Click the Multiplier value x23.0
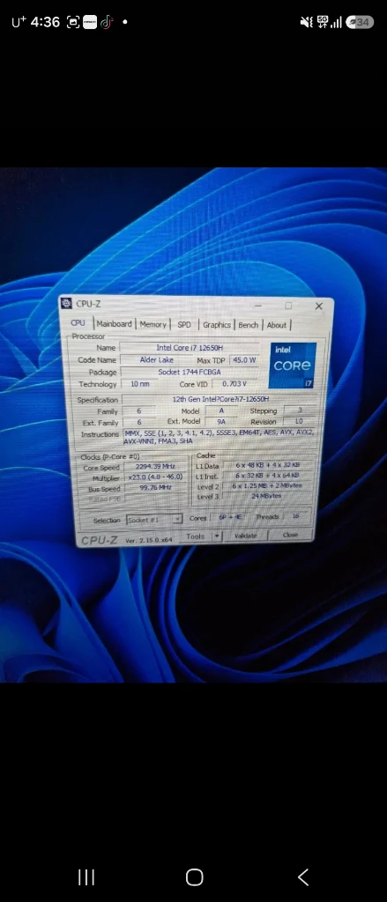Image resolution: width=387 pixels, height=902 pixels. pos(155,477)
